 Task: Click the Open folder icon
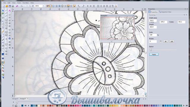(7, 6)
